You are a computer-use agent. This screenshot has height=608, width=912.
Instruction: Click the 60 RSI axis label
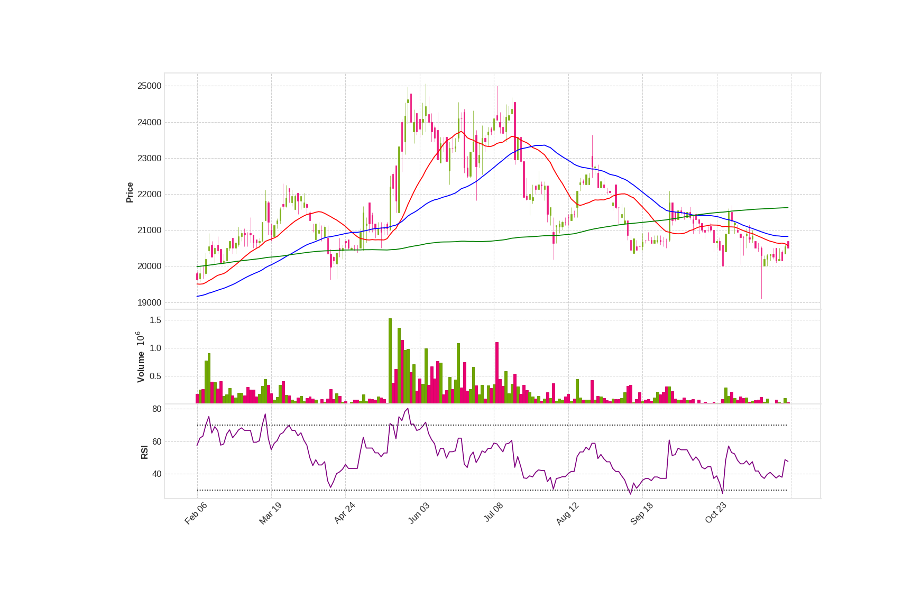point(157,442)
